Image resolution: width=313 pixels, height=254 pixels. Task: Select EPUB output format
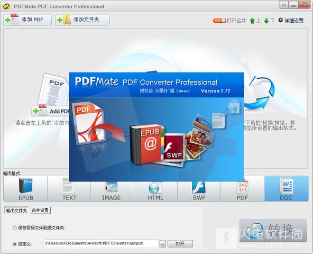25,189
